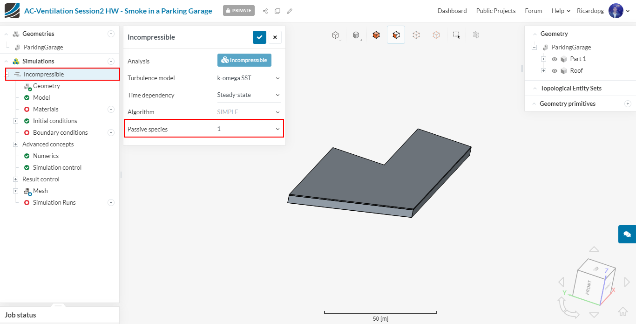This screenshot has height=324, width=636.
Task: Reset view with the home icon
Action: pyautogui.click(x=623, y=311)
